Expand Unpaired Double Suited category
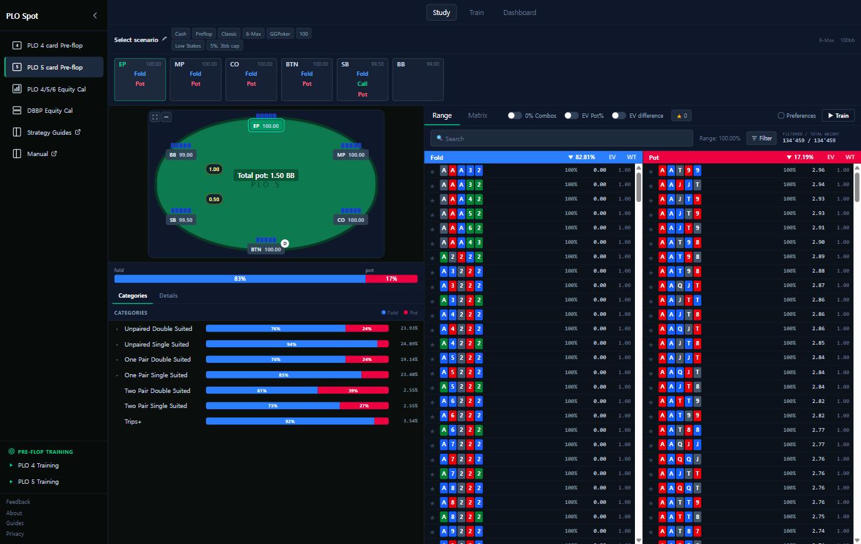The image size is (861, 544). point(117,329)
